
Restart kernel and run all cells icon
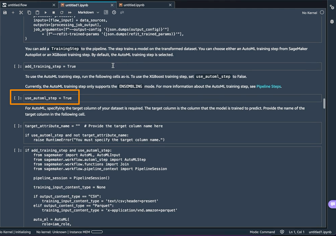tap(70, 13)
